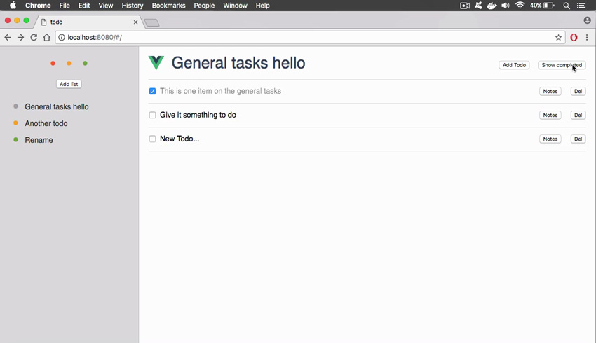
Task: Select the 'Another todo' list
Action: pos(46,123)
